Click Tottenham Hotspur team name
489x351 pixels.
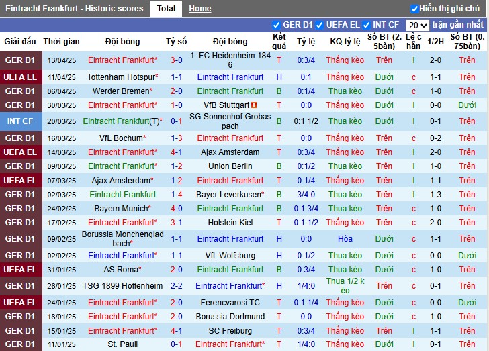point(122,77)
